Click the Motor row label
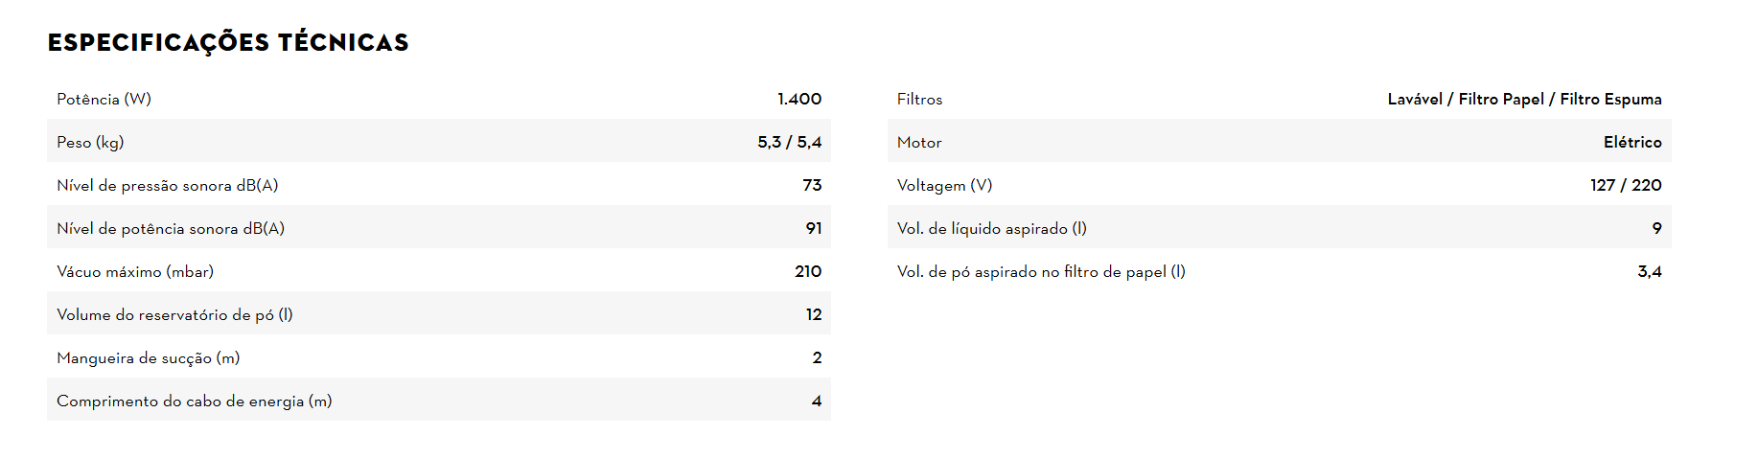 [x=919, y=142]
